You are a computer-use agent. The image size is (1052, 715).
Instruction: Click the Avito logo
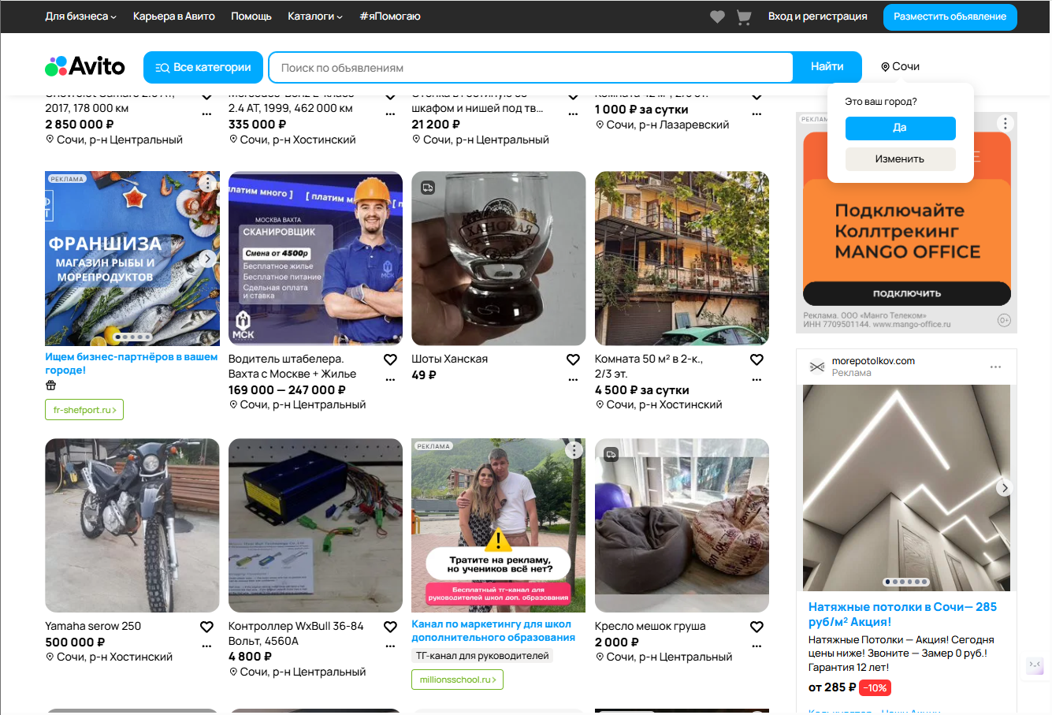(85, 66)
